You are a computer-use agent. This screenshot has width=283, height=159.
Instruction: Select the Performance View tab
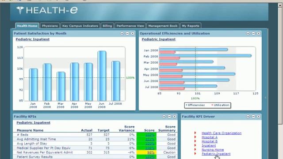(x=130, y=26)
